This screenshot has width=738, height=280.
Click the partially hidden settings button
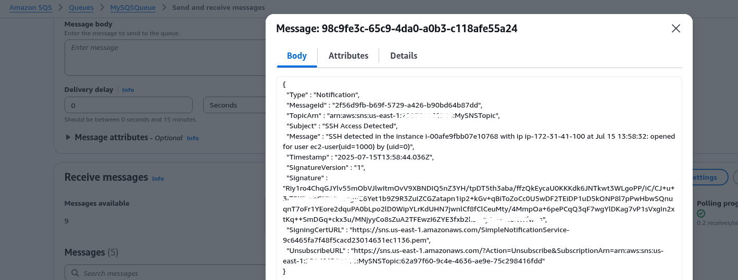(710, 177)
